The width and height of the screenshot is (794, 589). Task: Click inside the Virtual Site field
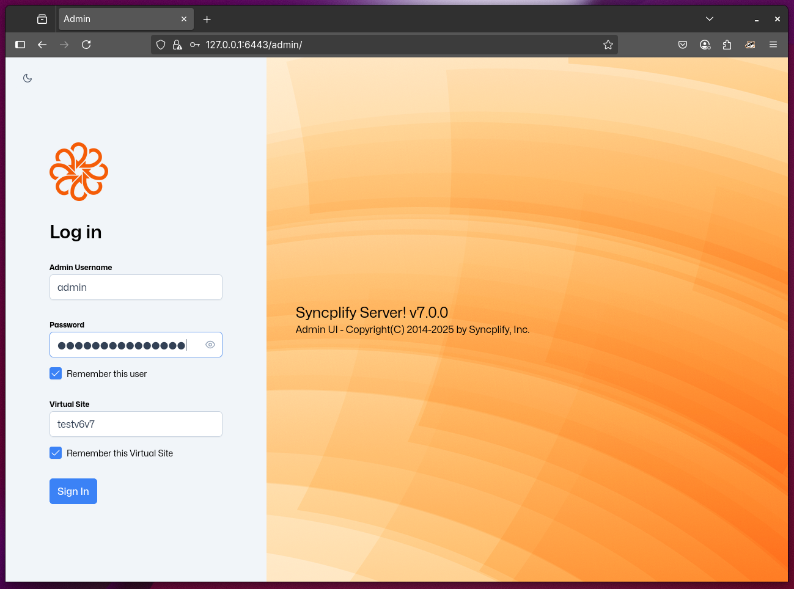135,424
